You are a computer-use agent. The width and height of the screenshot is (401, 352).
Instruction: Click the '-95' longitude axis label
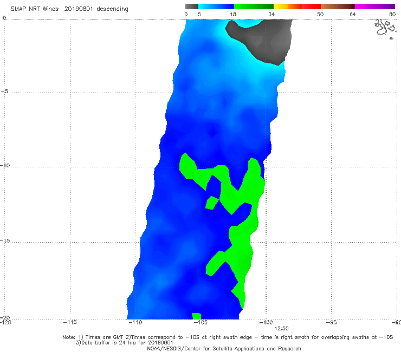coord(332,322)
